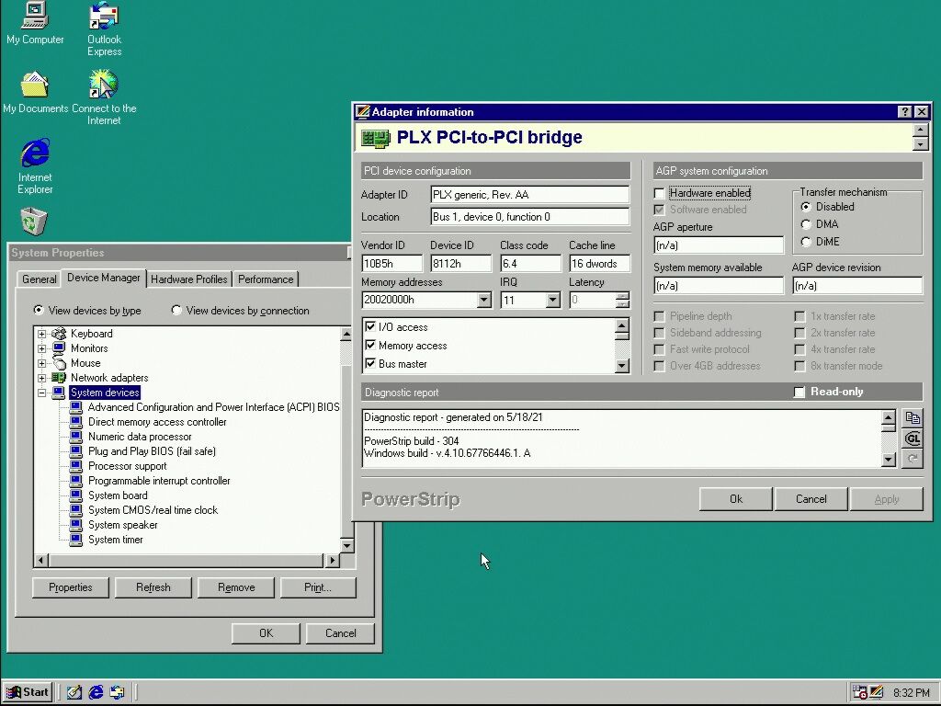Toggle Memory access checkbox

pos(370,346)
